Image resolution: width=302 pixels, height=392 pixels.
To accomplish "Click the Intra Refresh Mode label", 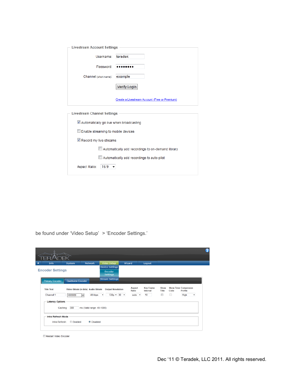I will [x=58, y=317].
